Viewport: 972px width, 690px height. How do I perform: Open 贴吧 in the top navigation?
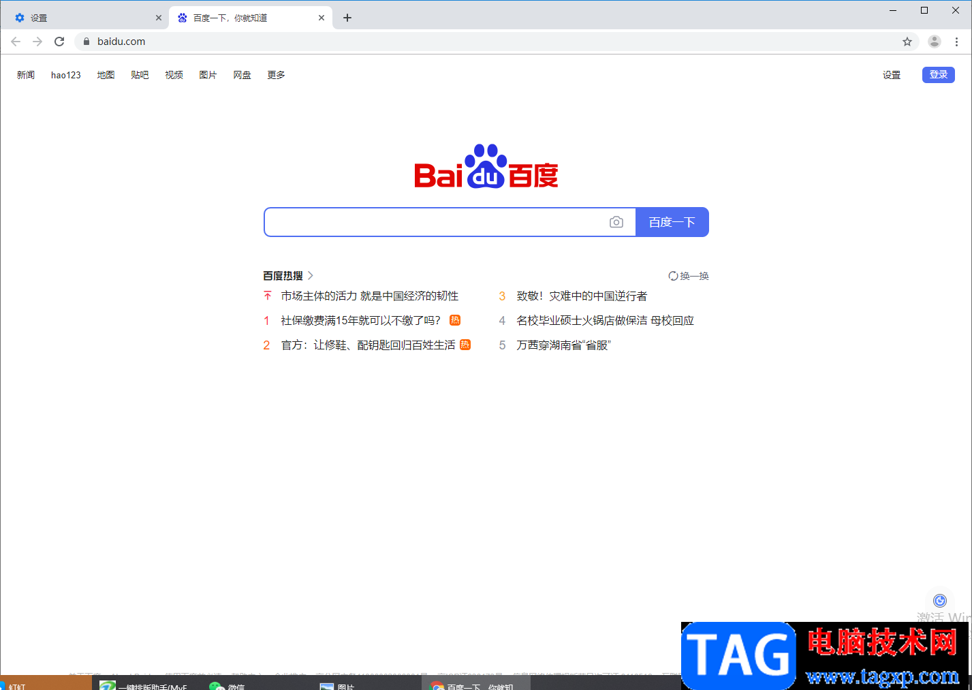pos(140,75)
